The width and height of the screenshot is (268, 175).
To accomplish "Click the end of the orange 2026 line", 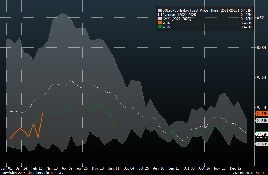I will (43, 114).
